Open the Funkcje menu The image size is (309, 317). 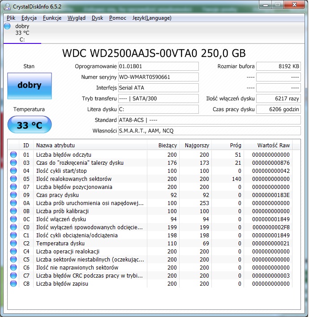pyautogui.click(x=52, y=18)
